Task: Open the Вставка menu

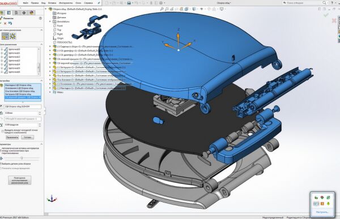Action: [x=52, y=3]
